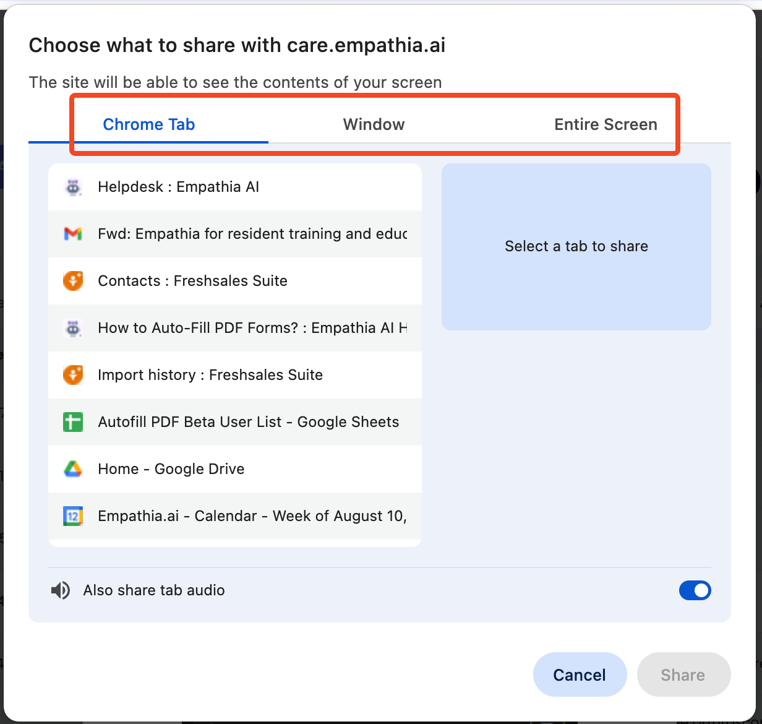This screenshot has height=724, width=762.
Task: Click the Select a tab to share preview
Action: (576, 246)
